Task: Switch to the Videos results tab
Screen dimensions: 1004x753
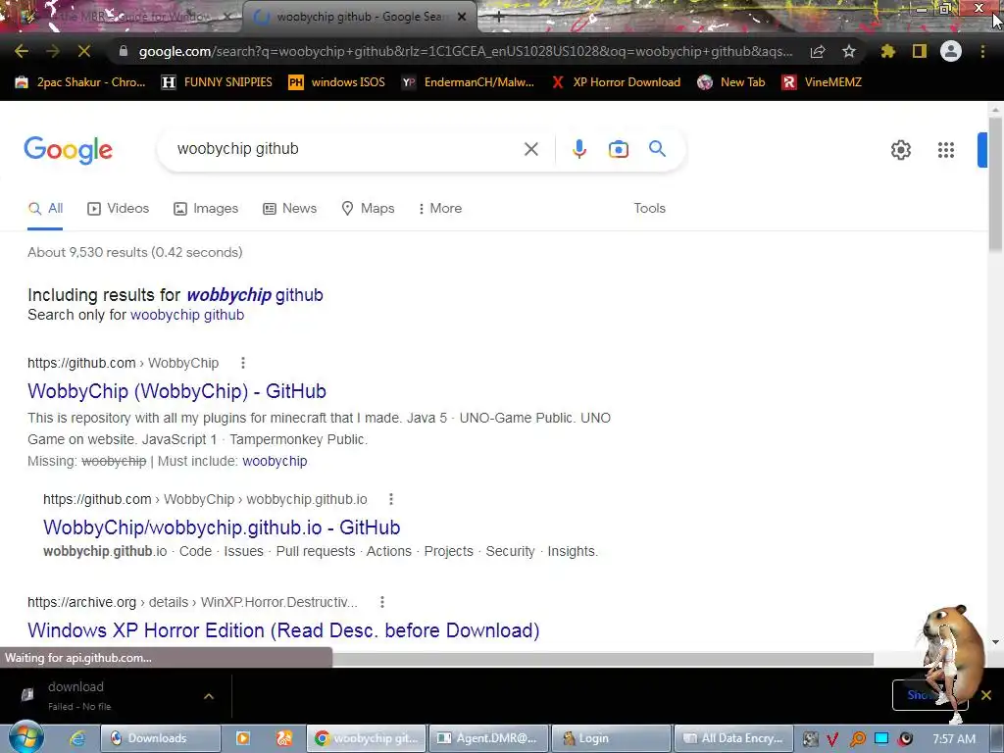Action: click(x=119, y=209)
